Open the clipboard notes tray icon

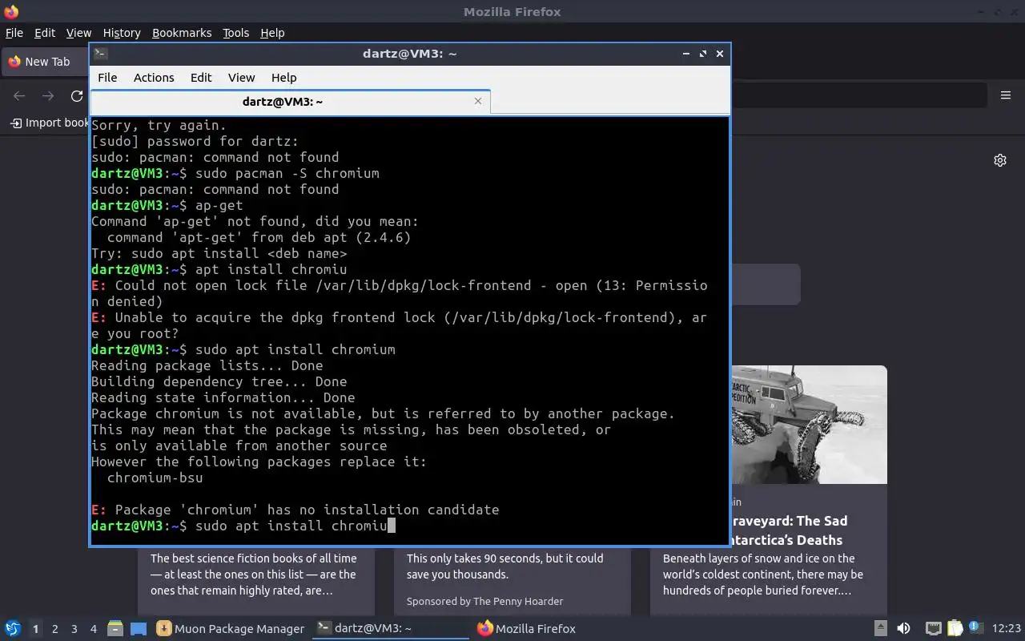coord(955,629)
